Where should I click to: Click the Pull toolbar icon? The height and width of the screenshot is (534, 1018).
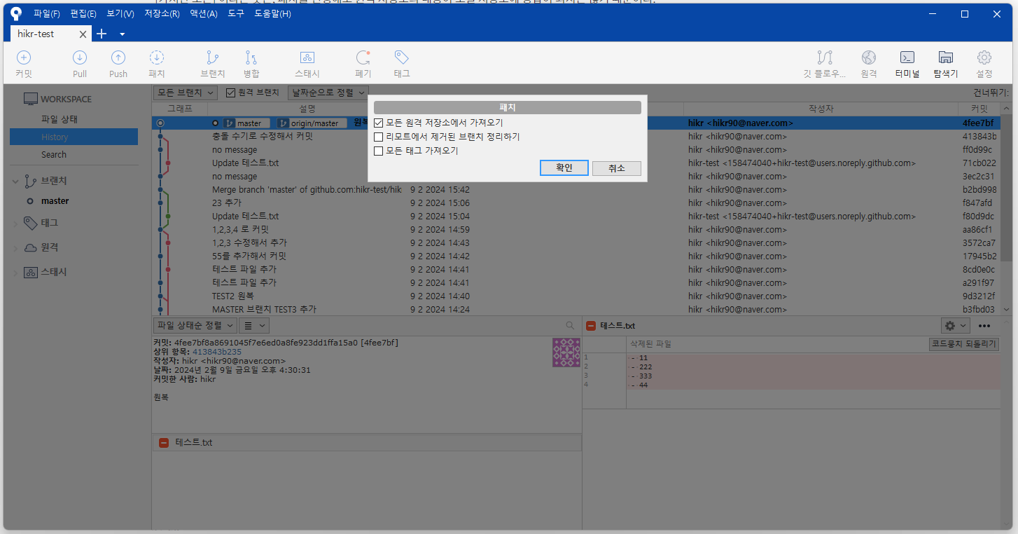(80, 64)
